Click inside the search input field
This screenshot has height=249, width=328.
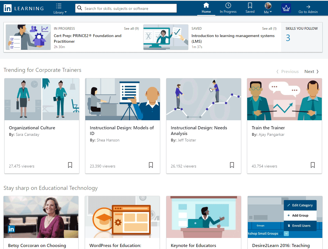127,8
